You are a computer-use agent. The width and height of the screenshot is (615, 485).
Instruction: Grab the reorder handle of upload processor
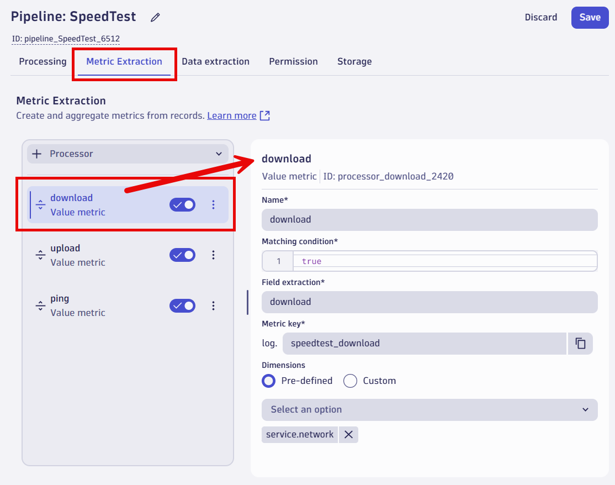click(x=40, y=255)
